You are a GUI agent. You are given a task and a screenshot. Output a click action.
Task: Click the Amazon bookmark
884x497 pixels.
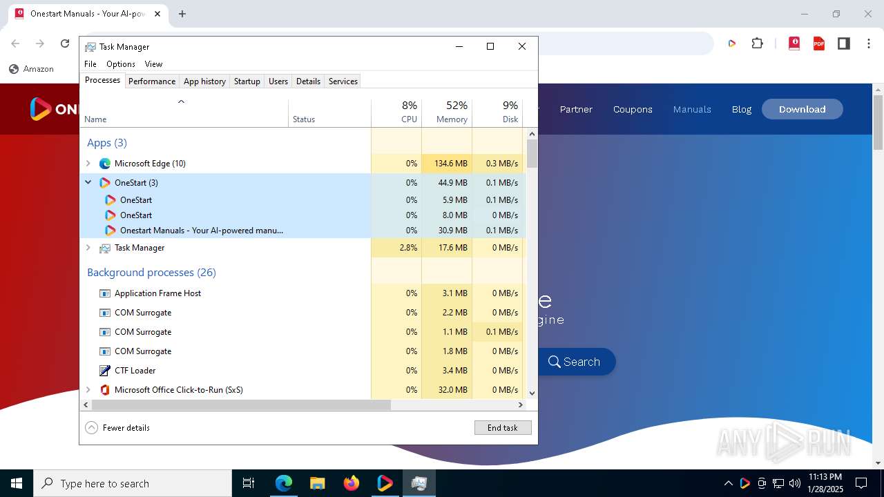[31, 69]
